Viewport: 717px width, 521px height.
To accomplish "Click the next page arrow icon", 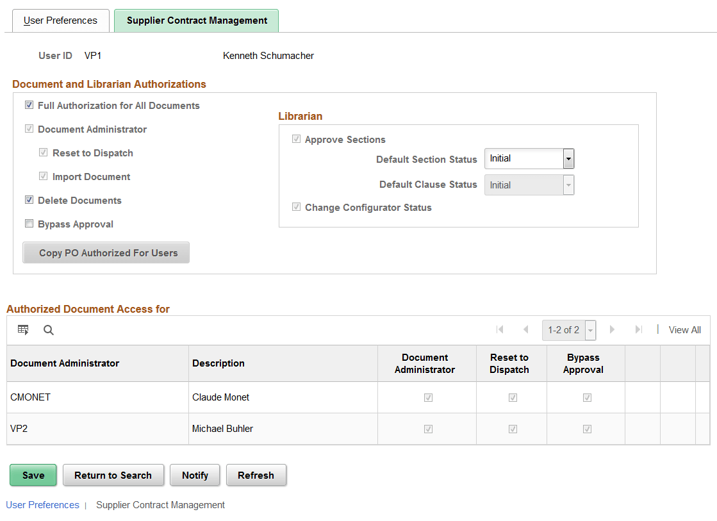I will click(612, 329).
